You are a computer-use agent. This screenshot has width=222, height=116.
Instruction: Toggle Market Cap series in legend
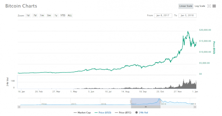82,113
